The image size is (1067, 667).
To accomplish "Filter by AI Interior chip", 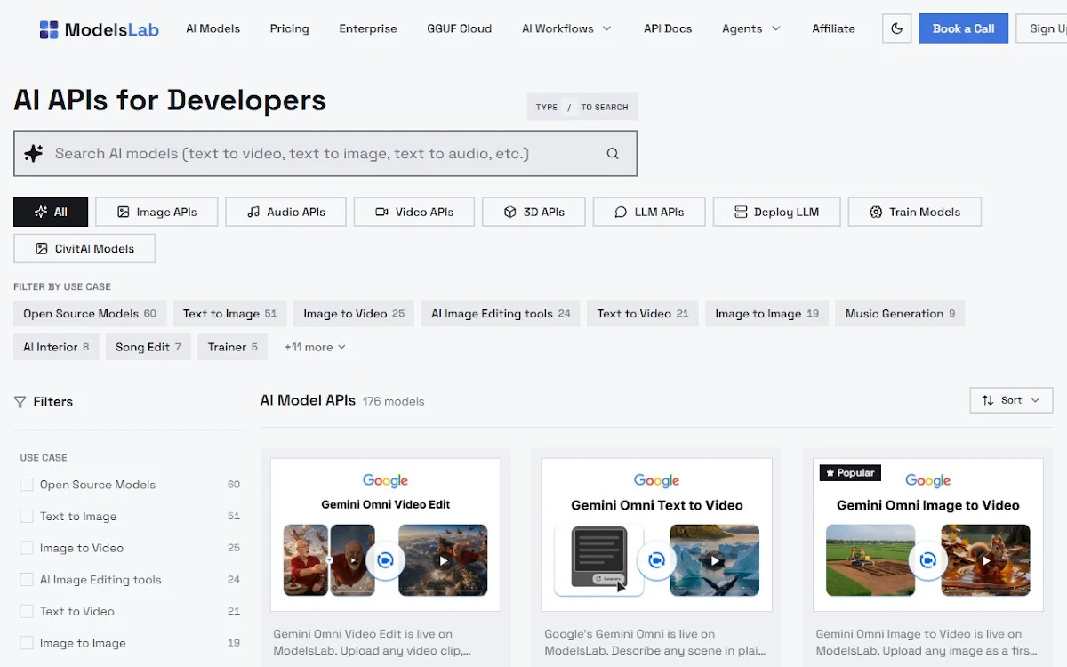I will [x=56, y=347].
